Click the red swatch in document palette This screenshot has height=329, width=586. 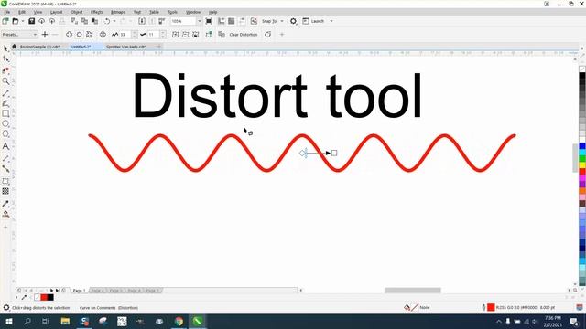click(x=44, y=297)
